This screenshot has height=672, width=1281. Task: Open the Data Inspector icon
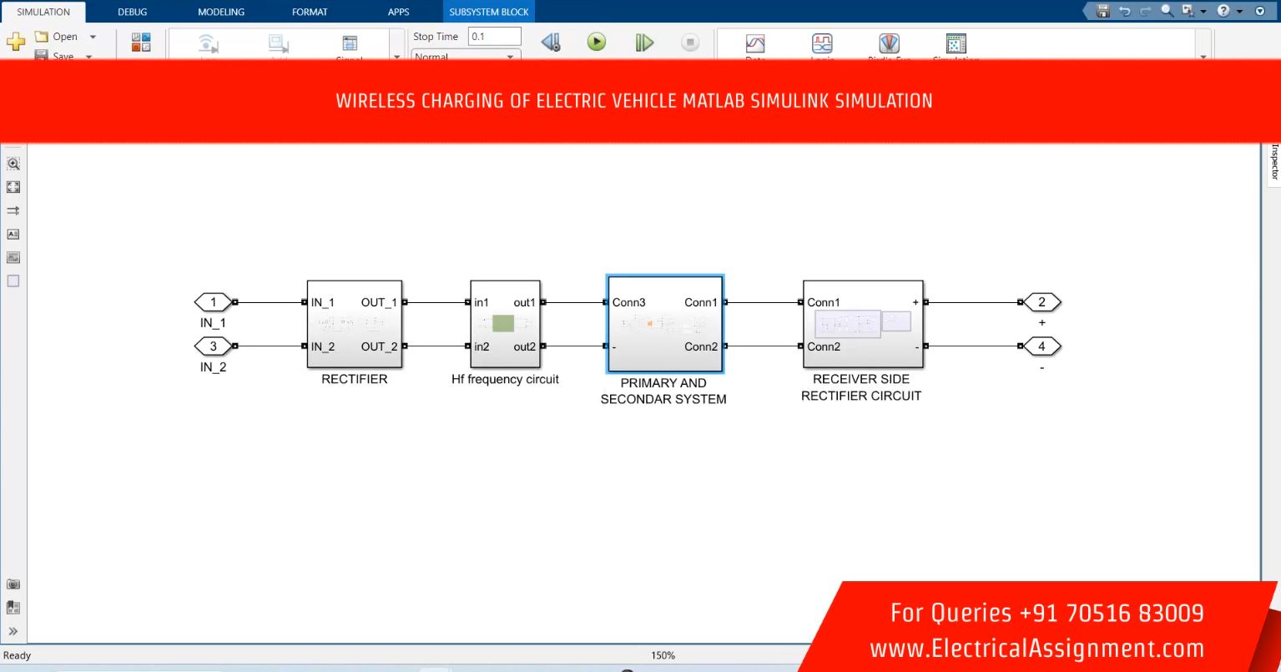(754, 43)
